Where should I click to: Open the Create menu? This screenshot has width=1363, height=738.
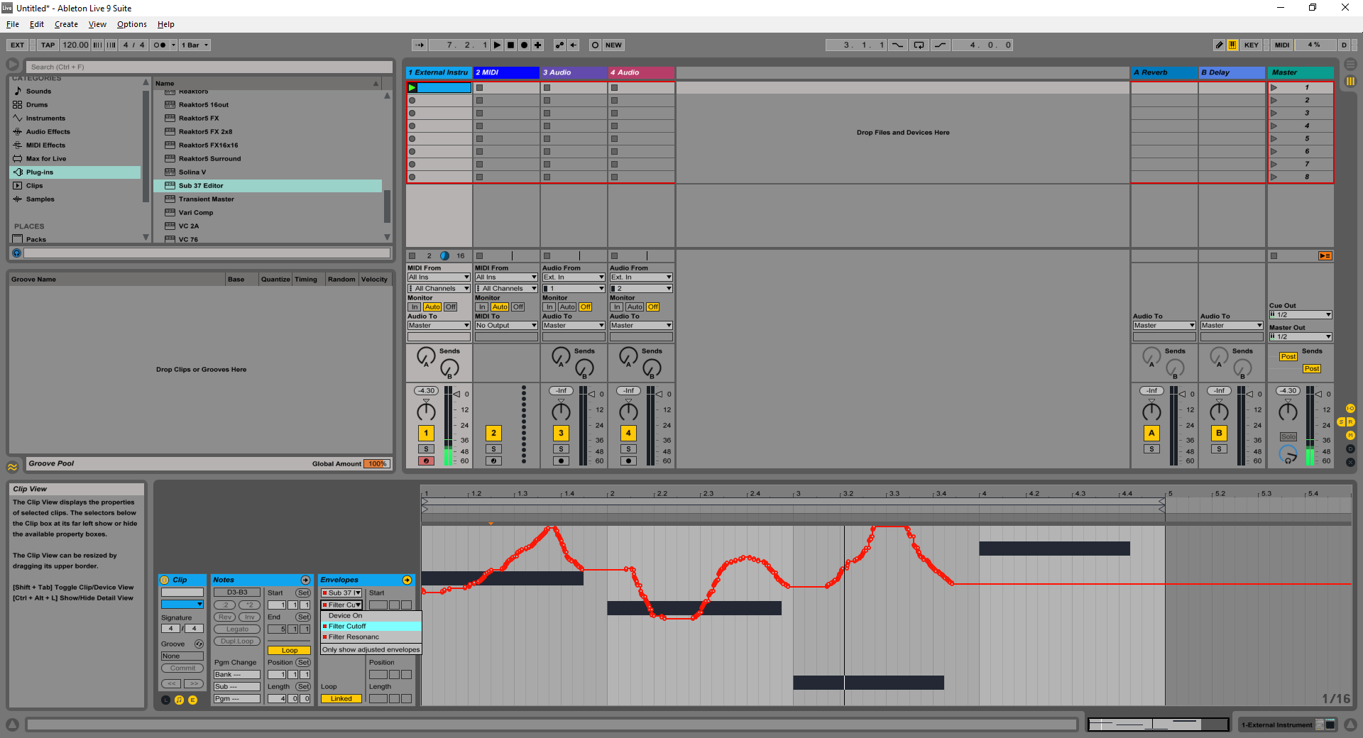click(x=66, y=24)
